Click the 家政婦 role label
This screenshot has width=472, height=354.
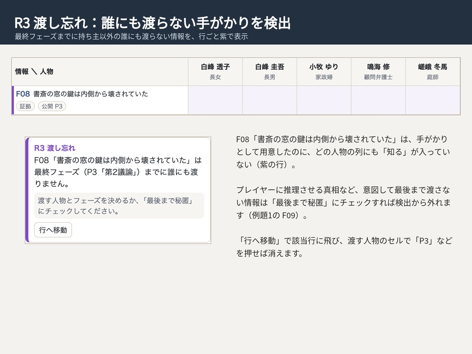coord(324,77)
